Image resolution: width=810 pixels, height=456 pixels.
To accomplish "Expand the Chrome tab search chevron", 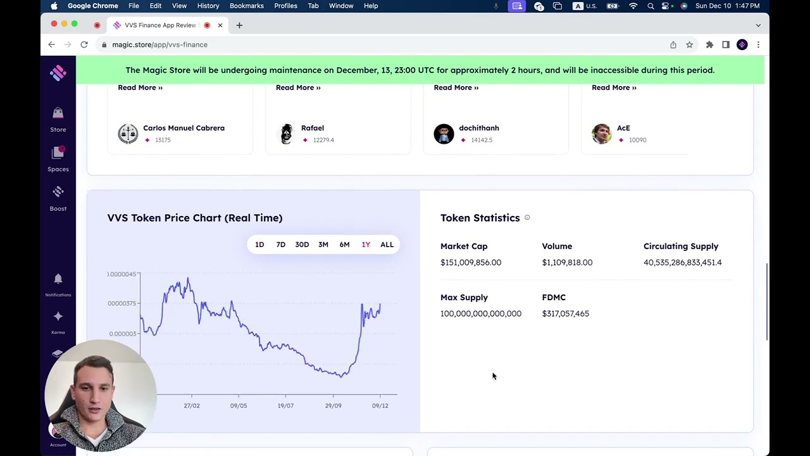I will tap(758, 25).
